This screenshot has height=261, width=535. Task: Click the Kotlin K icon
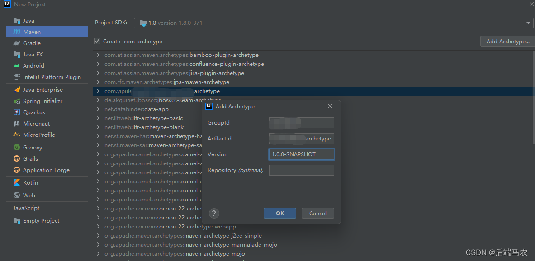pos(17,182)
